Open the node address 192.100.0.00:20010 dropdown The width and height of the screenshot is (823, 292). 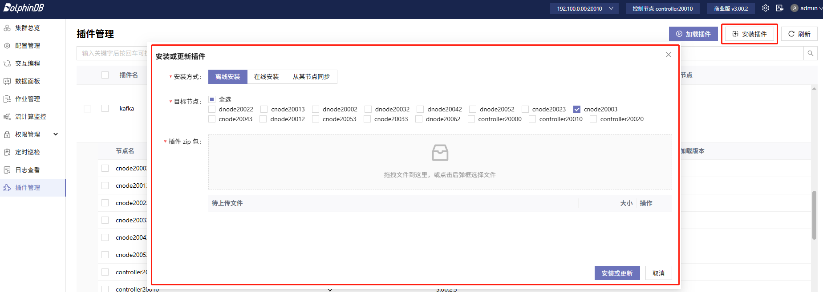[584, 8]
